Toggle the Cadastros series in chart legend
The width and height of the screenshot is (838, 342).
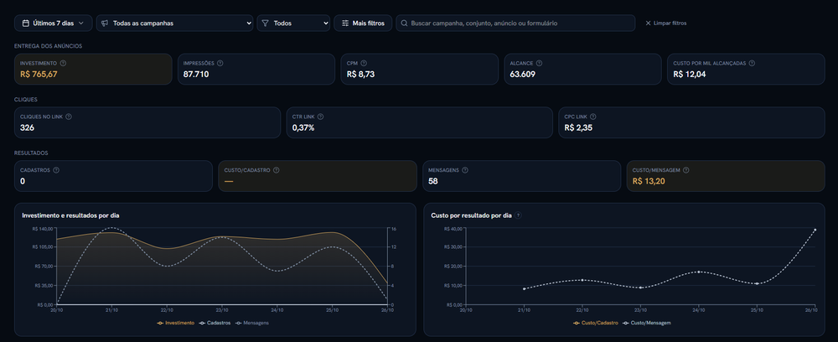pos(215,323)
